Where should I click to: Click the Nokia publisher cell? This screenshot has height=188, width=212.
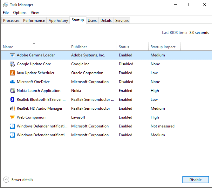pyautogui.click(x=76, y=91)
